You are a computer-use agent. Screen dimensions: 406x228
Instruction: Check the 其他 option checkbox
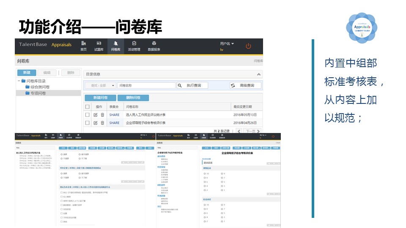[62, 222]
